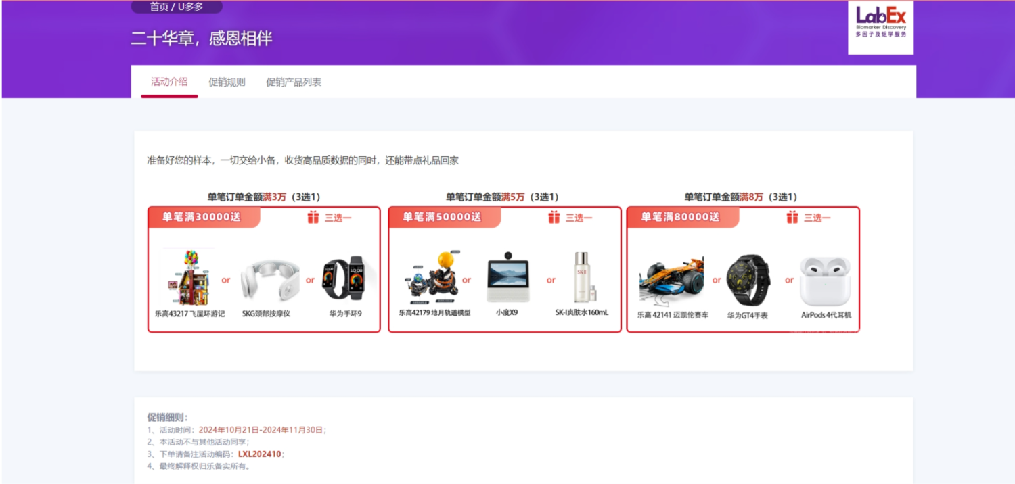
Task: Click the 单笔满80000送 banner
Action: pos(683,217)
